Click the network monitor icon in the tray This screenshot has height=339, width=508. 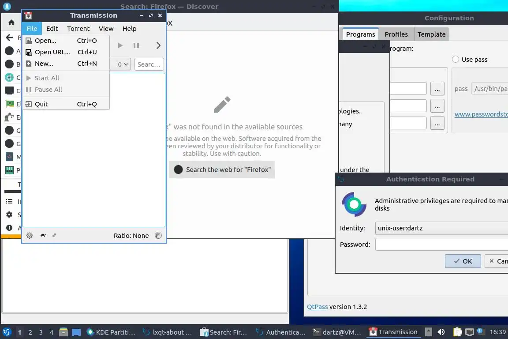click(469, 332)
